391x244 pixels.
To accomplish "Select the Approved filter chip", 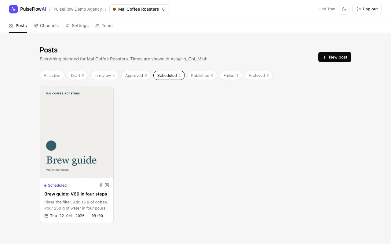I will [136, 75].
